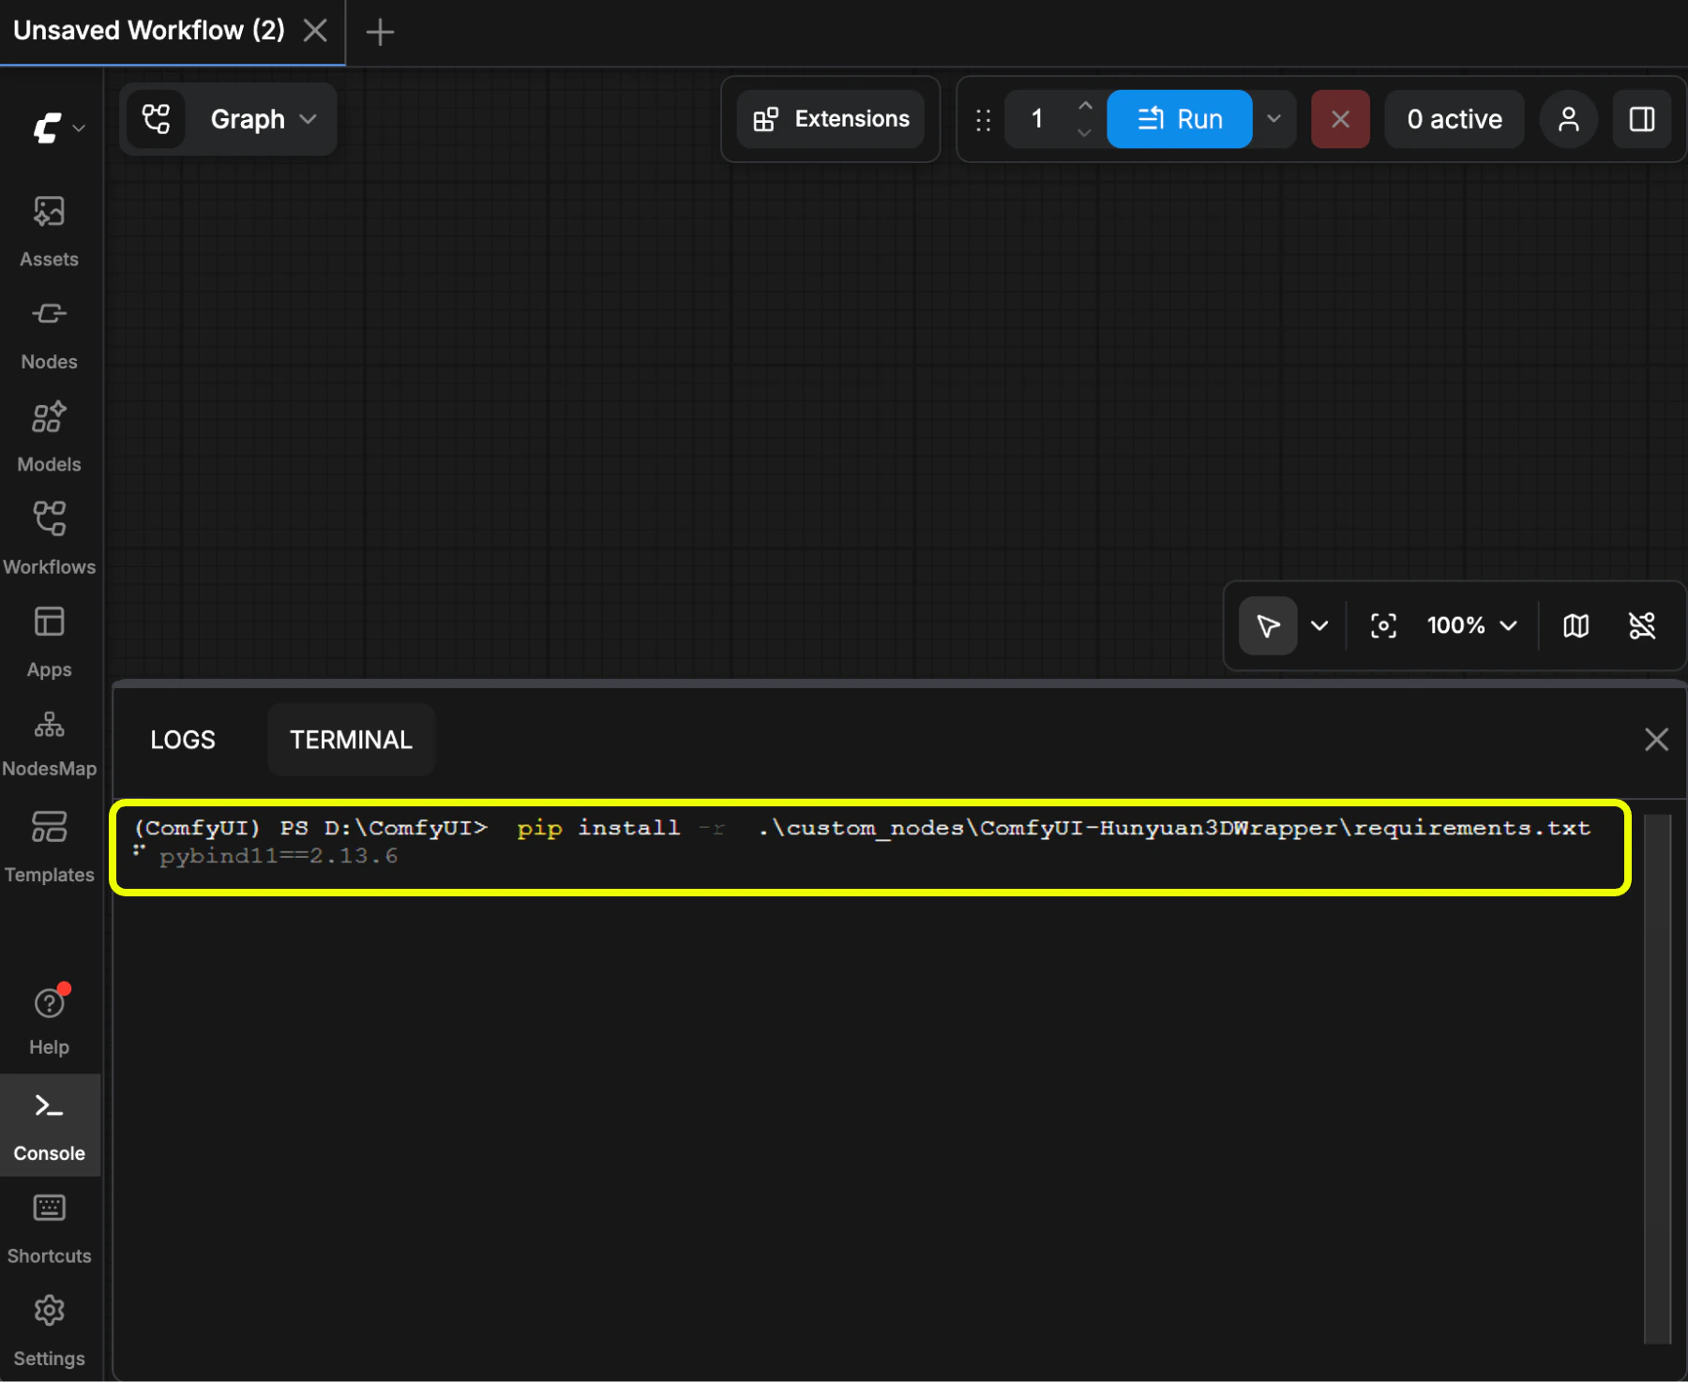Open the NodesMap panel
1688x1382 pixels.
[49, 740]
